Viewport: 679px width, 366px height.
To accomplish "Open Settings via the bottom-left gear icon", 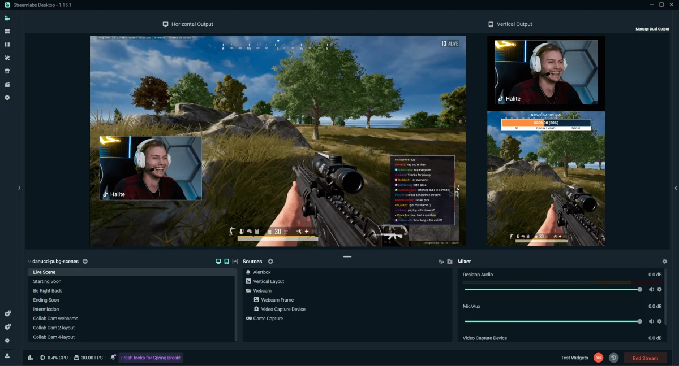I will point(8,341).
